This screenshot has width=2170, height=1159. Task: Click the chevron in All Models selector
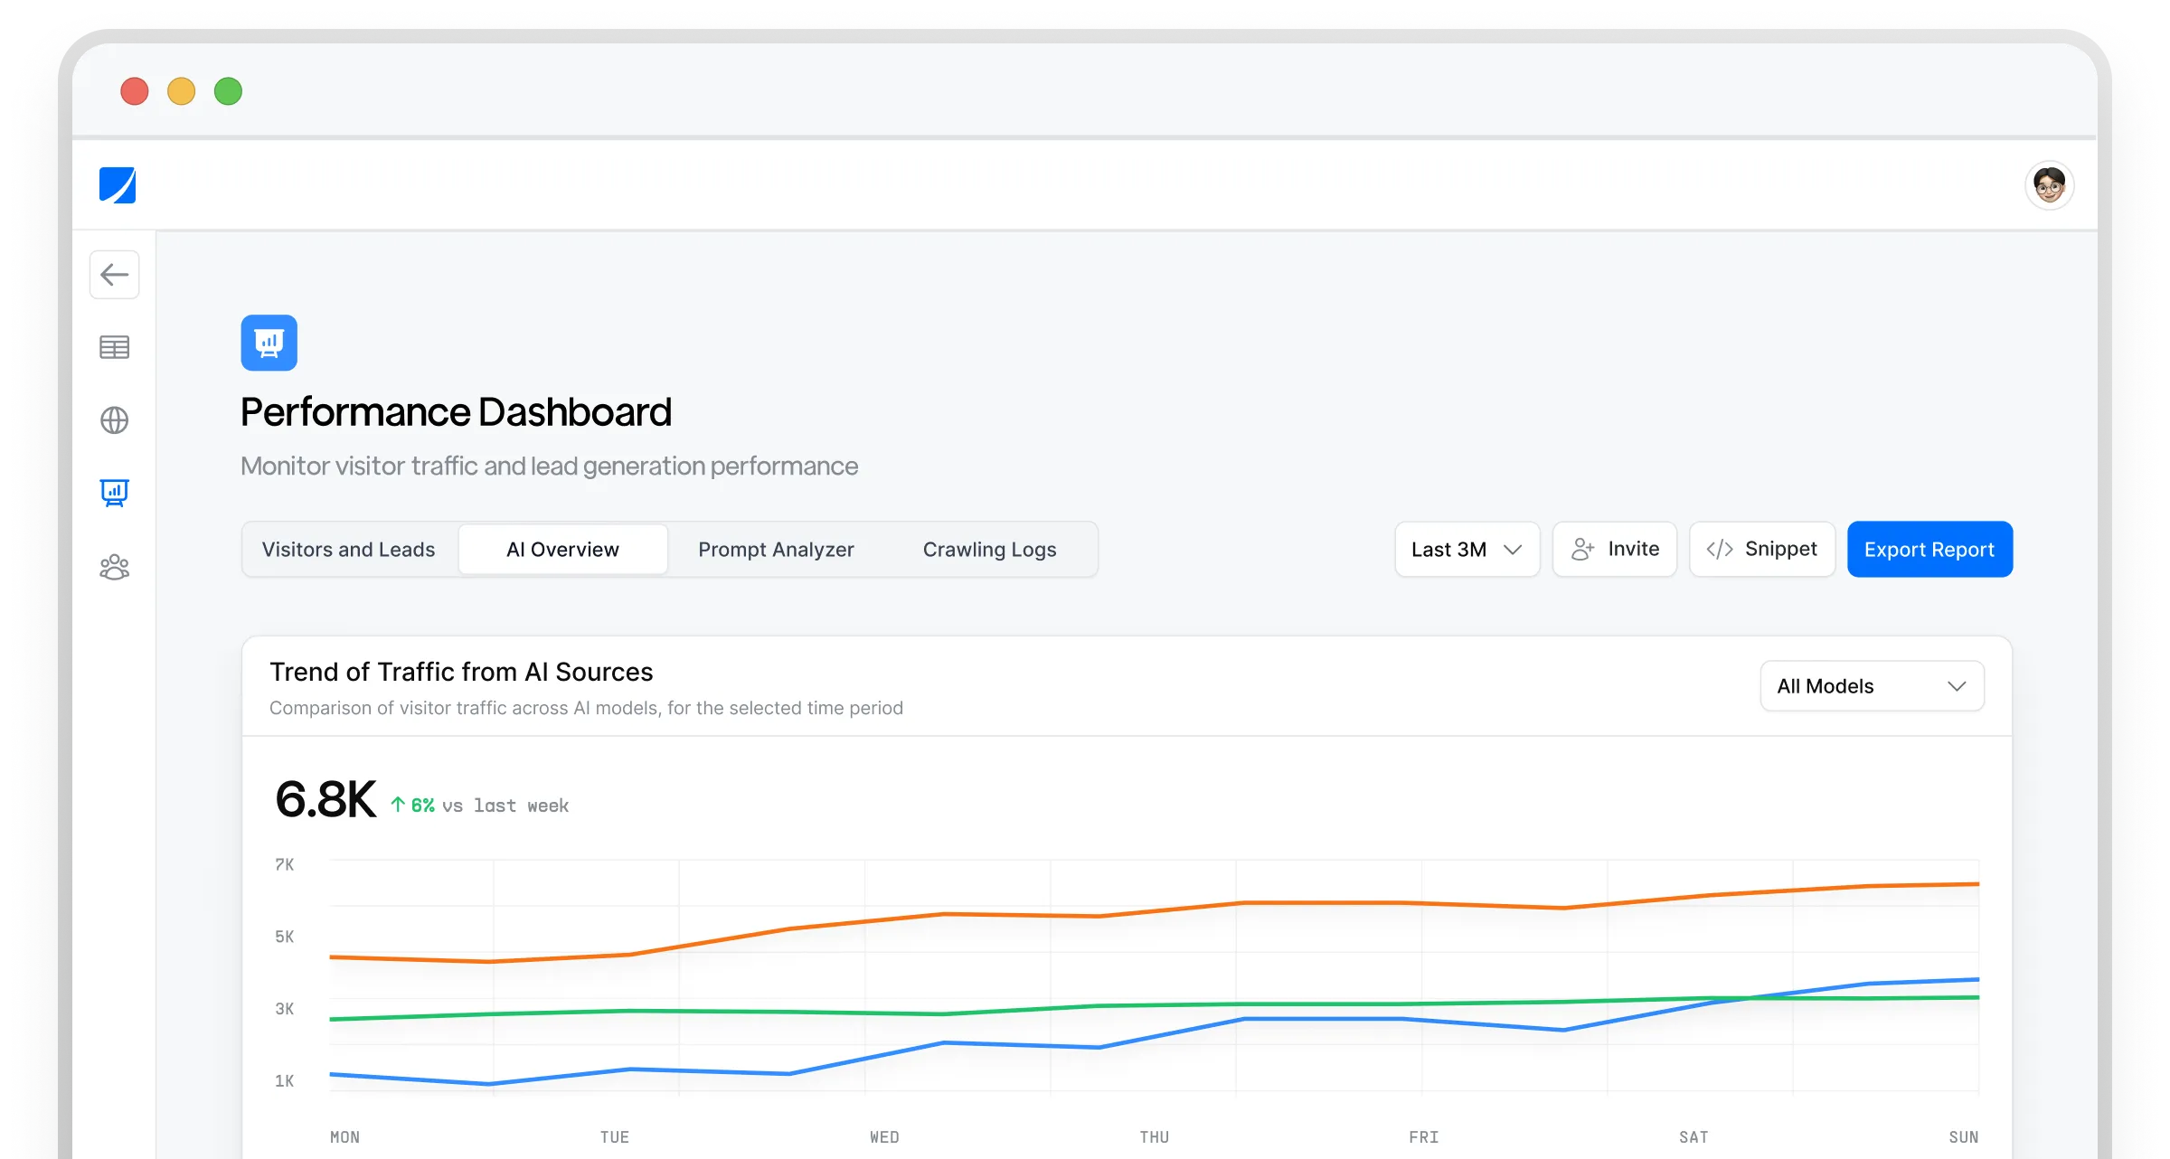(1957, 686)
